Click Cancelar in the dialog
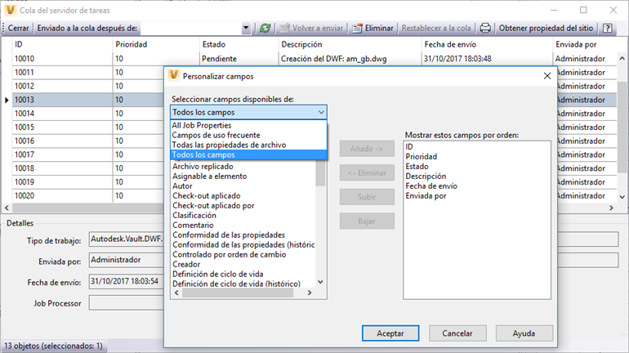Image resolution: width=629 pixels, height=353 pixels. click(457, 333)
